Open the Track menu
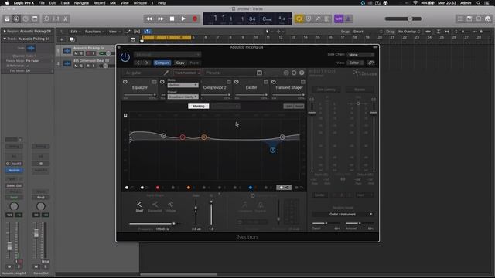495x278 pixels. pyautogui.click(x=65, y=3)
